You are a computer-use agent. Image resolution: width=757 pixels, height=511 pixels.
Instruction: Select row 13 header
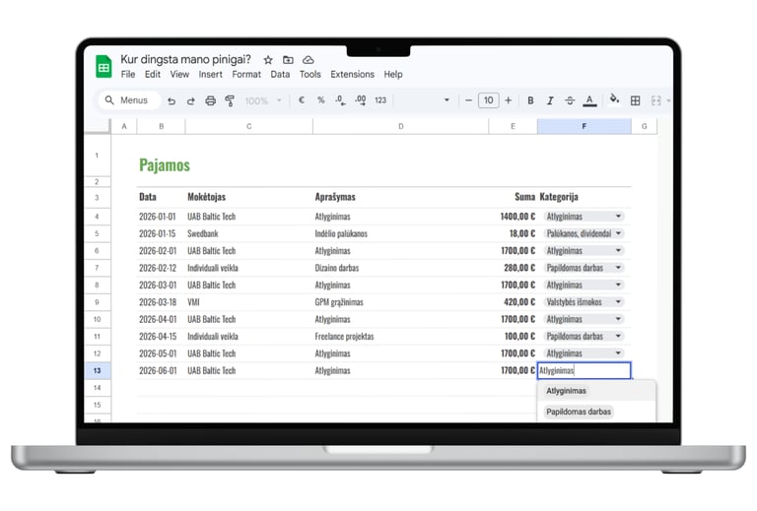pos(97,371)
